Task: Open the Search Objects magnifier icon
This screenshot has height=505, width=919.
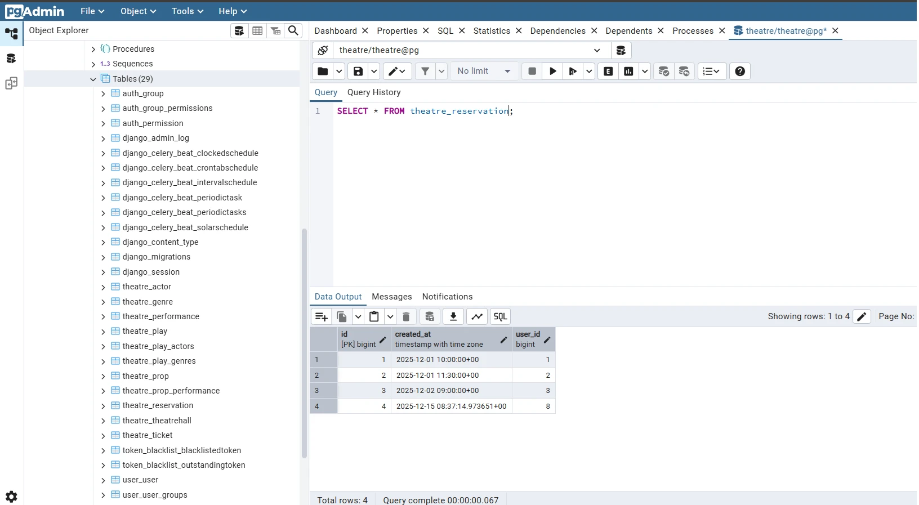Action: click(293, 30)
